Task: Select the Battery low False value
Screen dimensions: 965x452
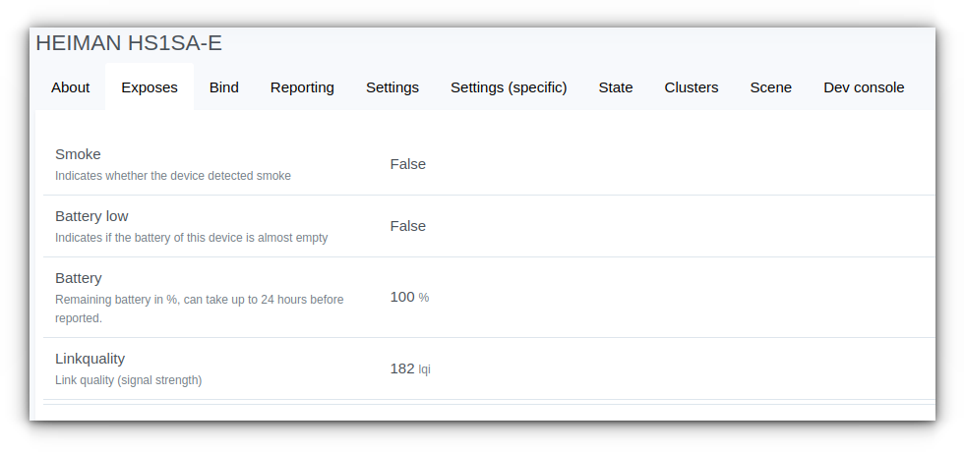Action: (408, 226)
